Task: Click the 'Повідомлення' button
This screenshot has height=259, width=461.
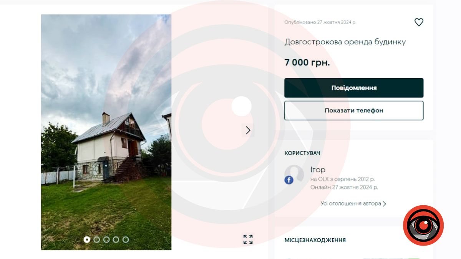Action: coord(354,88)
